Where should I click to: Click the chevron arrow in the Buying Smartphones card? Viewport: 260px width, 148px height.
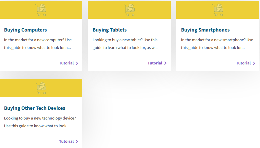coord(254,63)
